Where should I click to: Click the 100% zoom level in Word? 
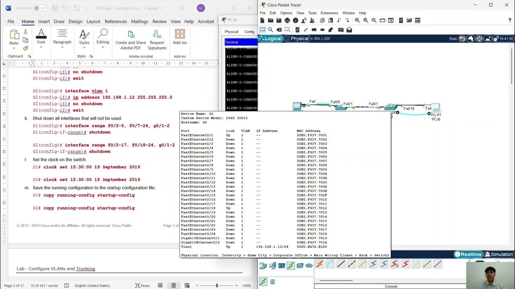click(x=246, y=285)
